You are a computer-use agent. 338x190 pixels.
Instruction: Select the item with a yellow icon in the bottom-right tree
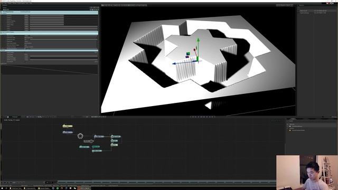(x=297, y=130)
